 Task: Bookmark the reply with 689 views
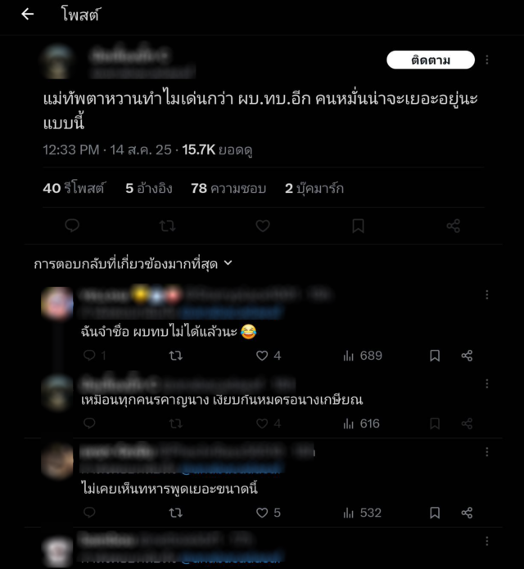pos(435,356)
